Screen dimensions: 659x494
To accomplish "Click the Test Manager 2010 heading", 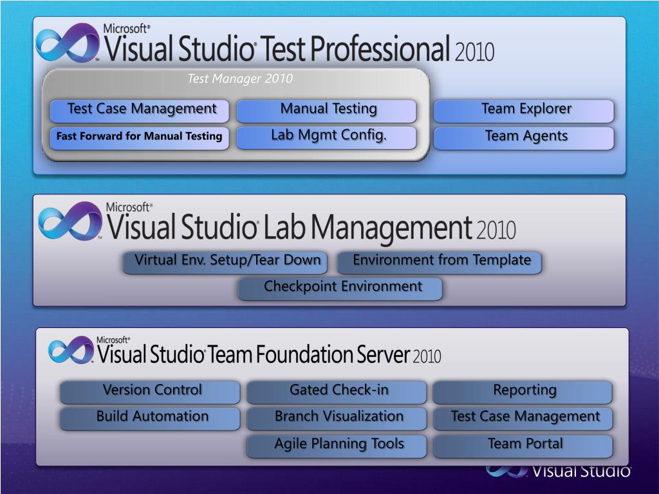I will [240, 78].
